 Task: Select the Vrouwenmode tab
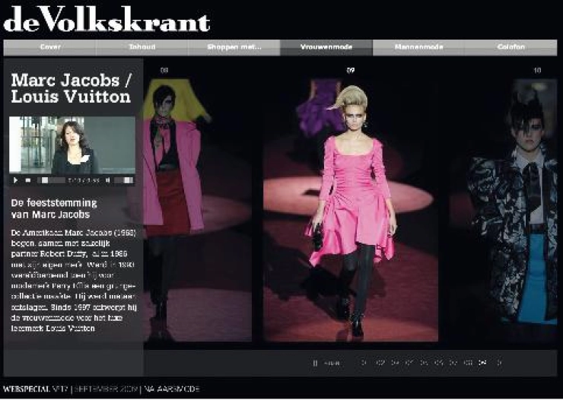click(326, 47)
